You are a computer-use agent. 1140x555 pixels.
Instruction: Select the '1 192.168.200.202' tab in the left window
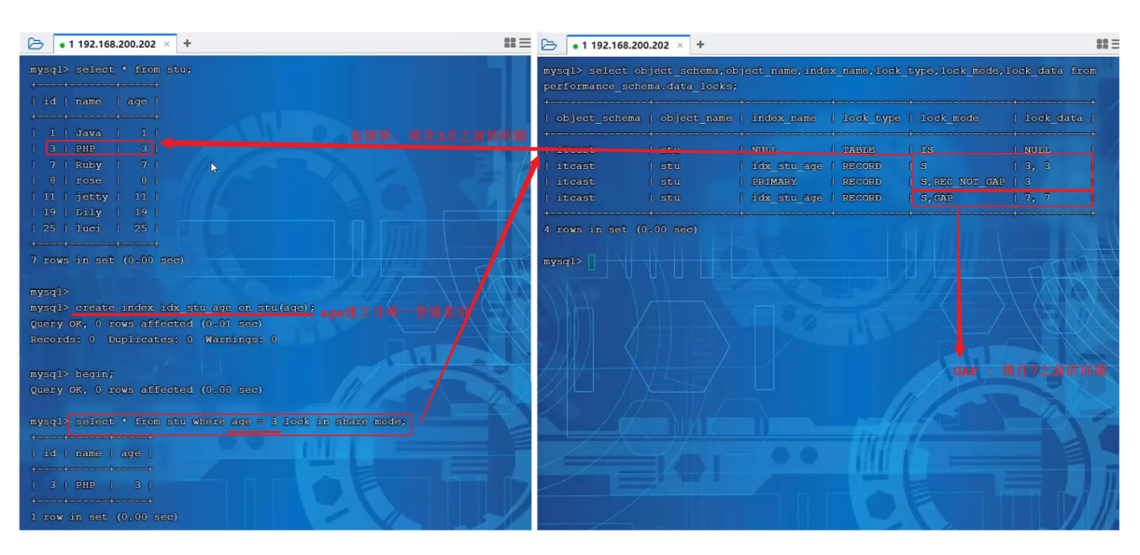coord(113,44)
